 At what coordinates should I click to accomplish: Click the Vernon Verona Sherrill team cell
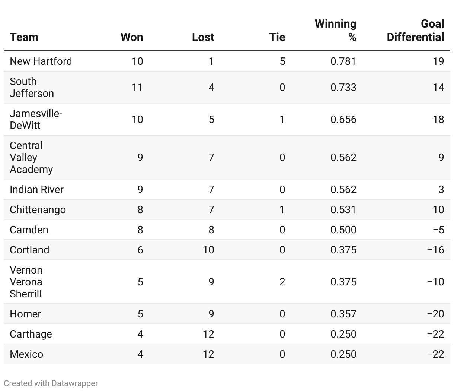coord(26,282)
